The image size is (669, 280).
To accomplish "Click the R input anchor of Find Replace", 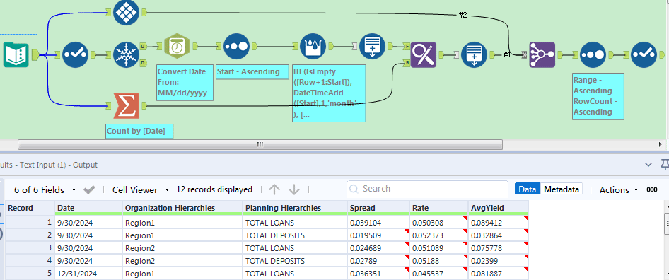I will coord(407,63).
